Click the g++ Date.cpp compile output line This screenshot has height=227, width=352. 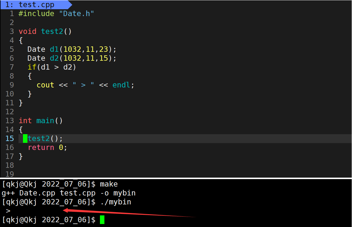(x=69, y=193)
